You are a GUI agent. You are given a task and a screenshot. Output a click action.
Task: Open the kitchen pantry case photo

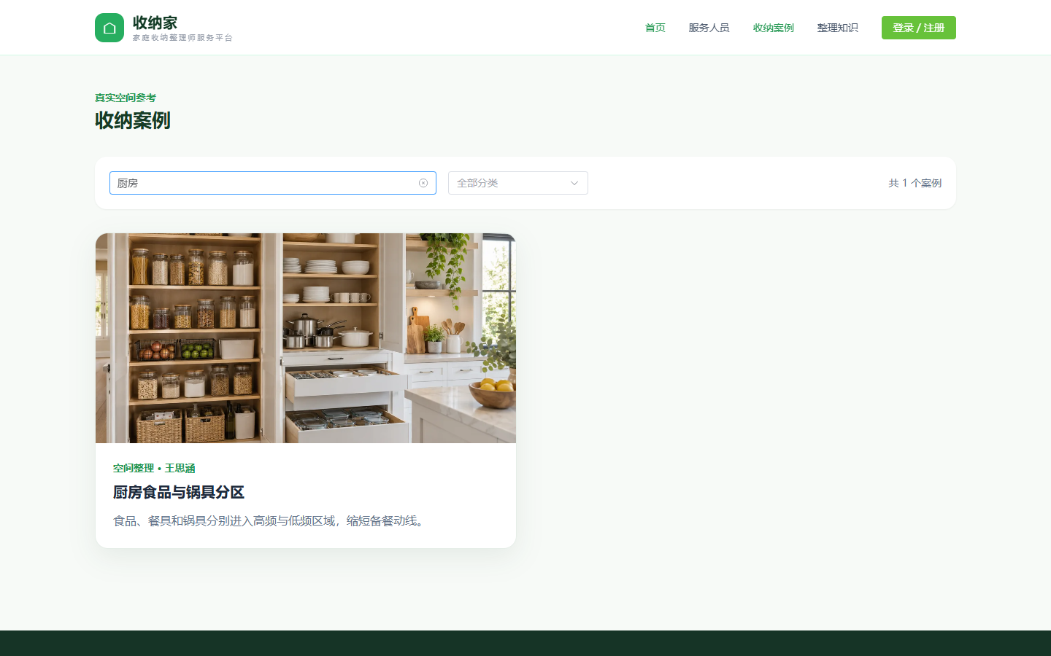click(x=306, y=338)
